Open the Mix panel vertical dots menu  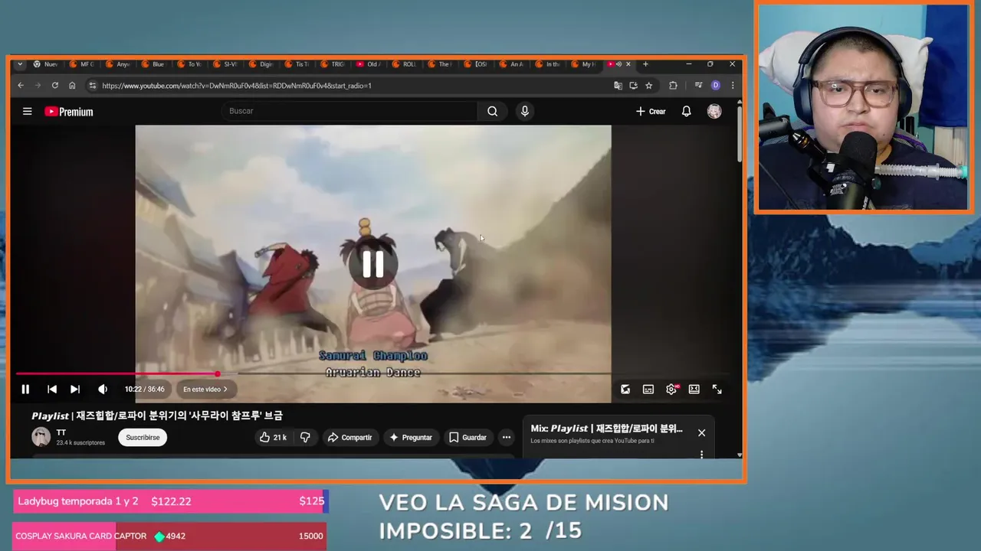701,455
